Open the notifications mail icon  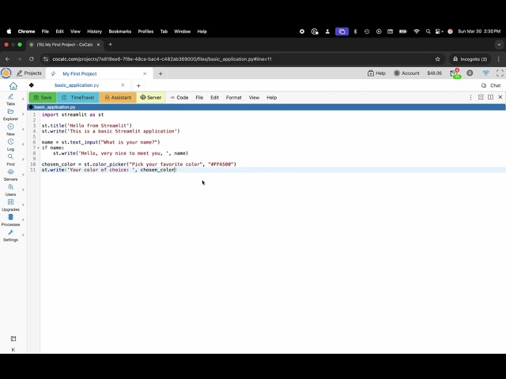[x=455, y=73]
